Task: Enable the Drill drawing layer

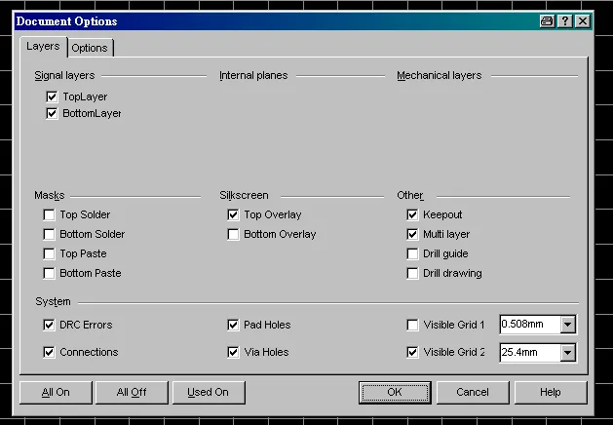Action: [x=412, y=273]
